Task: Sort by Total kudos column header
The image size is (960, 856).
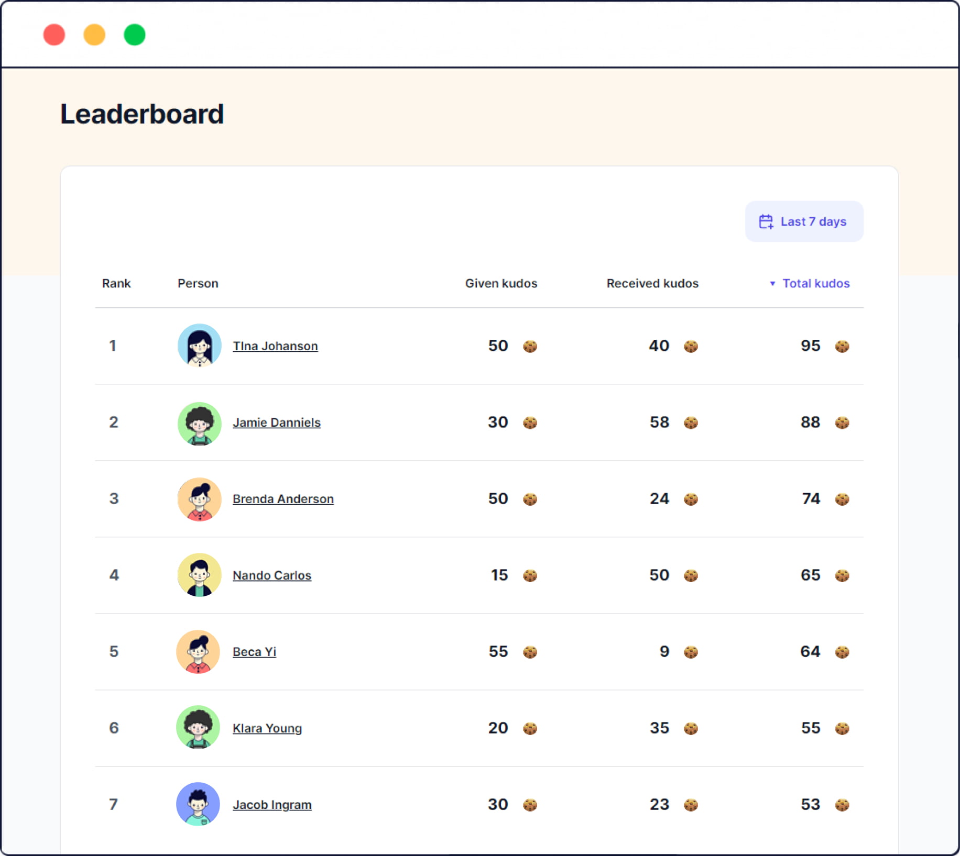Action: tap(815, 284)
